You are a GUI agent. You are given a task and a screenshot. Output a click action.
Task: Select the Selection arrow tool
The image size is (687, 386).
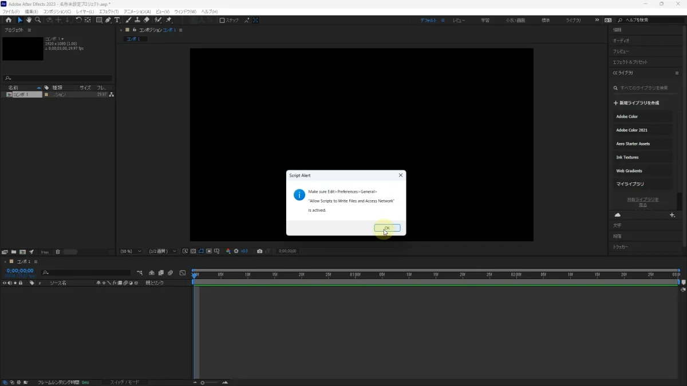20,20
